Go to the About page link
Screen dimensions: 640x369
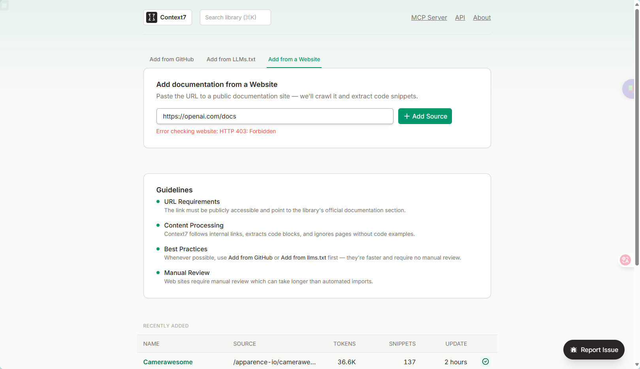coord(482,17)
